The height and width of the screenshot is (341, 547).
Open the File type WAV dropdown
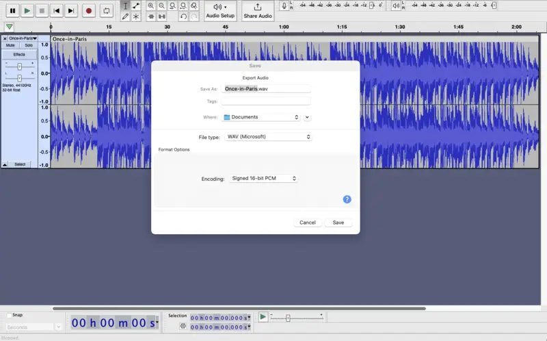click(268, 137)
